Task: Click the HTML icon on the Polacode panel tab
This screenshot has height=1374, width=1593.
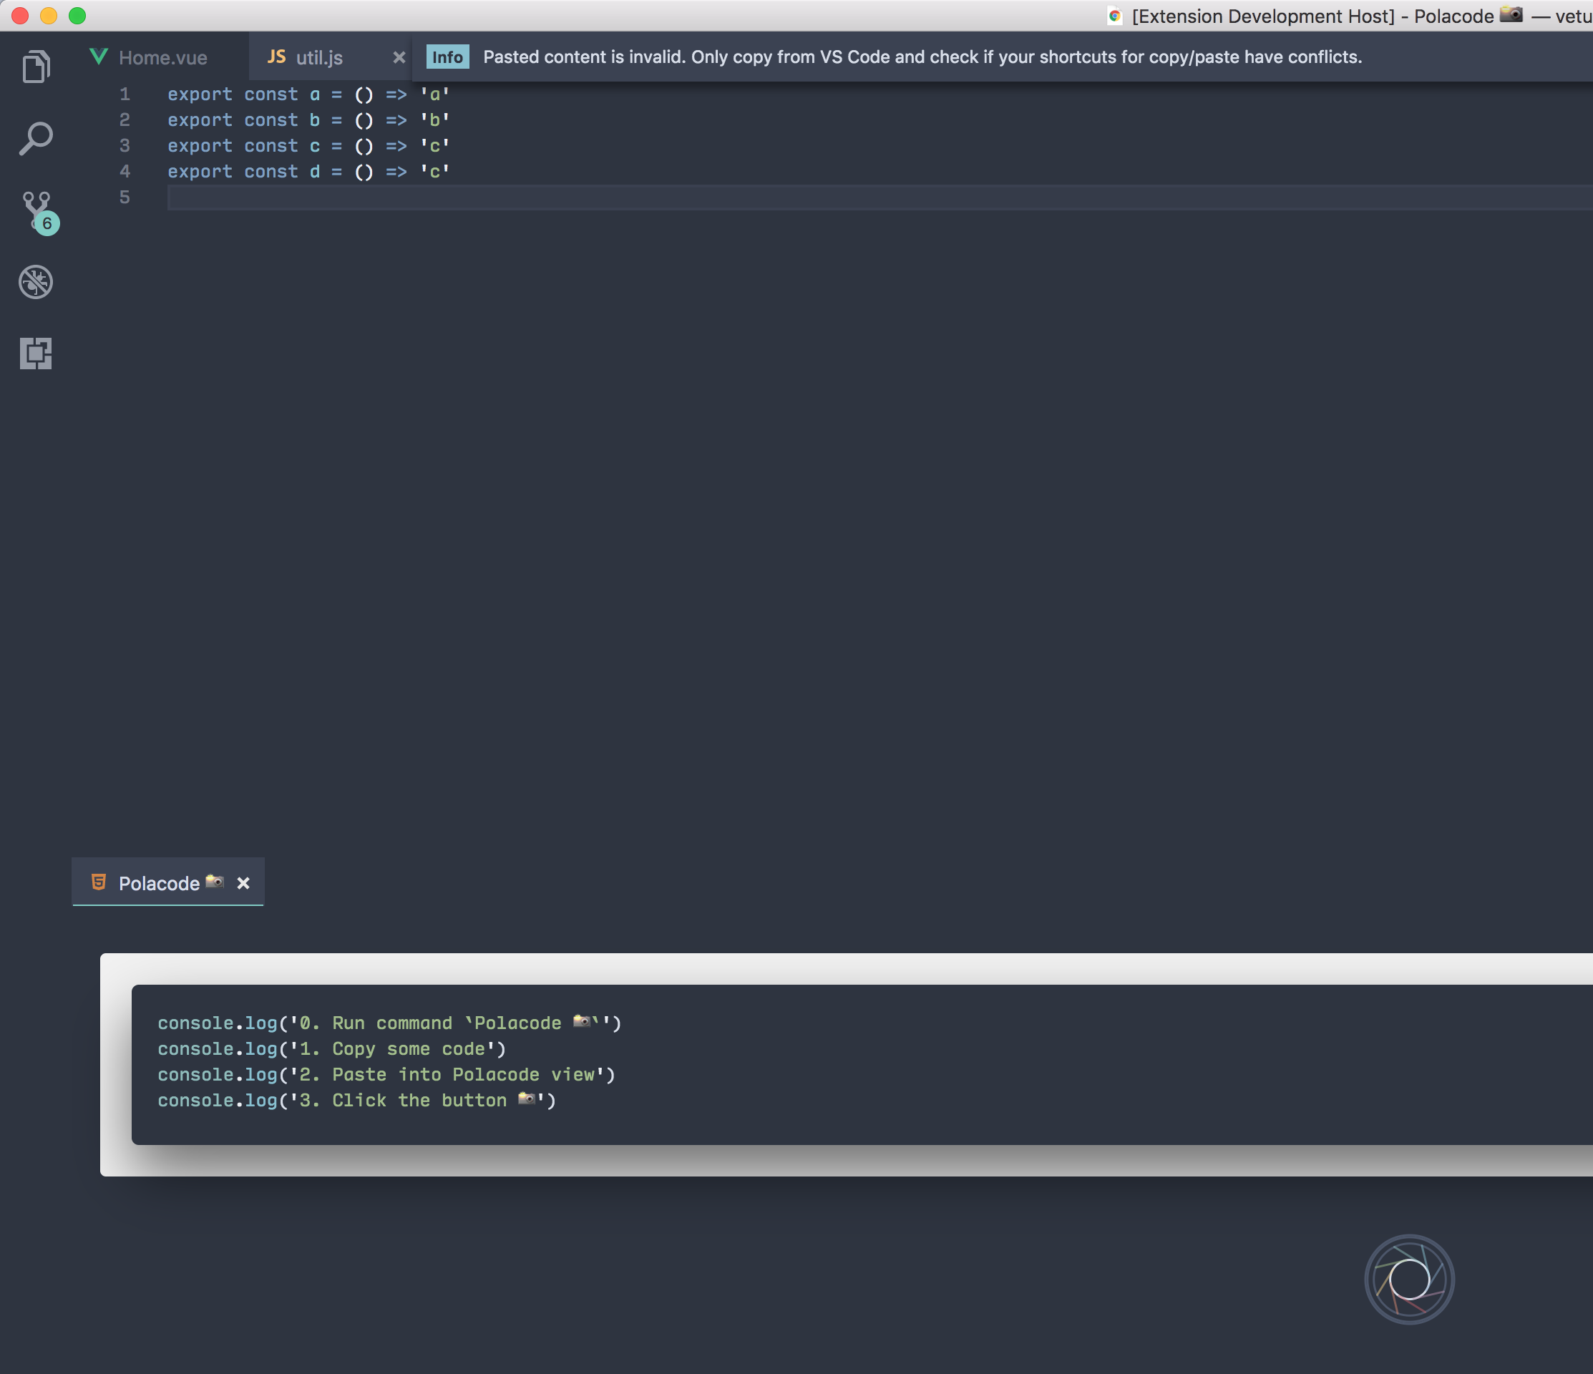Action: click(99, 882)
